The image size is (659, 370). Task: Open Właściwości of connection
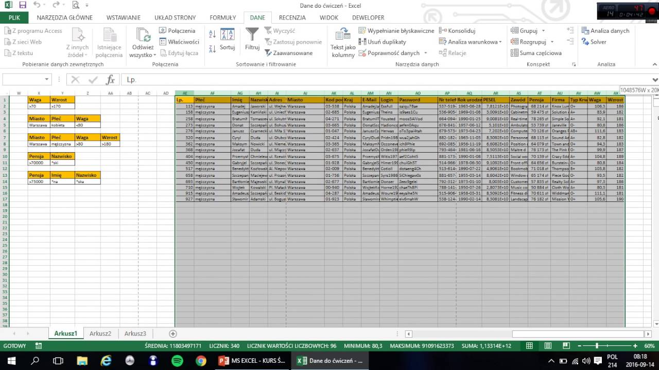(179, 42)
